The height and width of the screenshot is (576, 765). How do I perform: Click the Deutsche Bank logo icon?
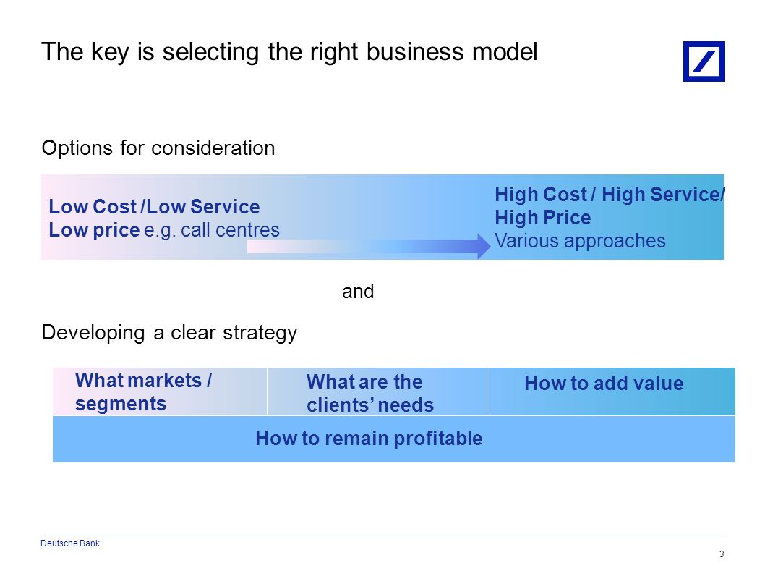pyautogui.click(x=704, y=62)
